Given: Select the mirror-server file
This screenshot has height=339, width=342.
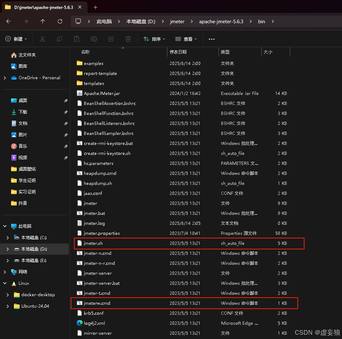Looking at the screenshot, I should [x=98, y=333].
